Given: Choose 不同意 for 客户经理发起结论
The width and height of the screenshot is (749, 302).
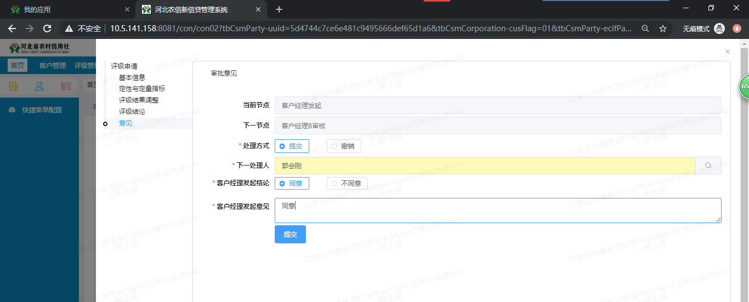Looking at the screenshot, I should point(347,183).
